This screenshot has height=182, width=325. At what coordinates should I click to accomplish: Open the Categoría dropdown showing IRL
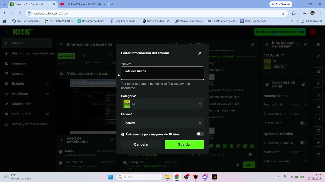coord(162,104)
